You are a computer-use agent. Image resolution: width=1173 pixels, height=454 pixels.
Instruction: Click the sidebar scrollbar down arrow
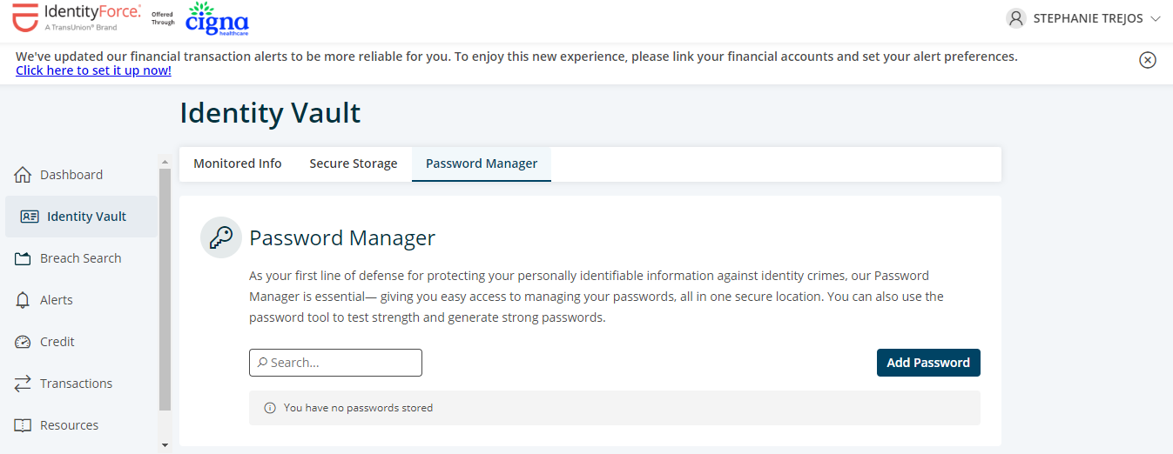coord(165,445)
